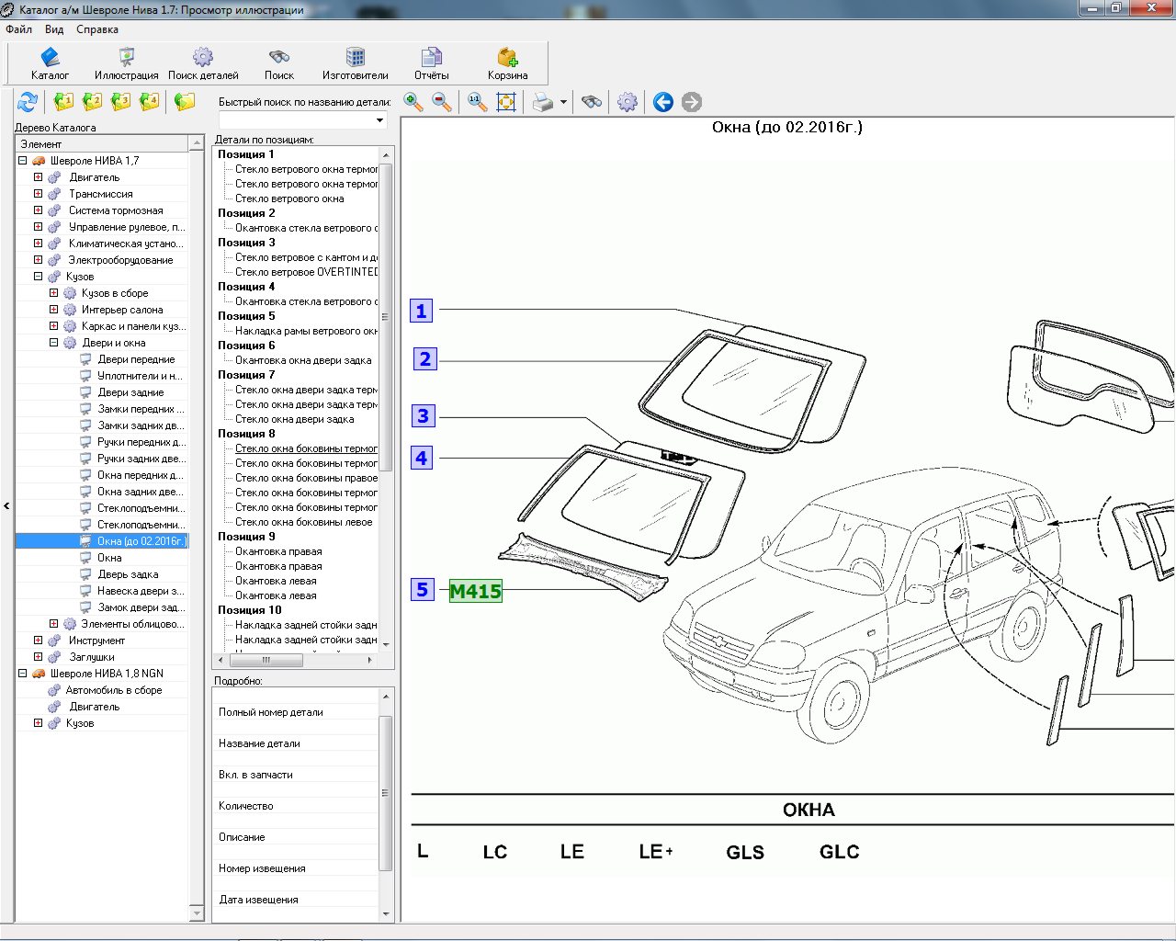Select Стекло ветрового окна part entry

(289, 198)
